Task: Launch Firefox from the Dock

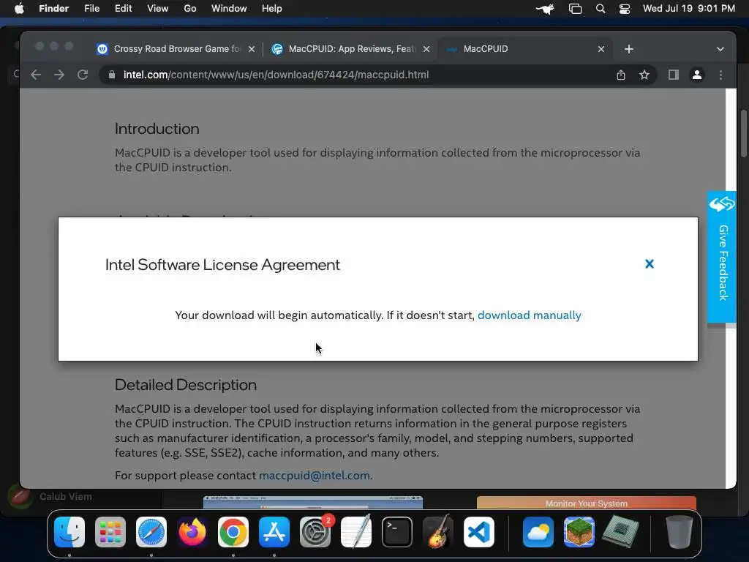Action: 192,532
